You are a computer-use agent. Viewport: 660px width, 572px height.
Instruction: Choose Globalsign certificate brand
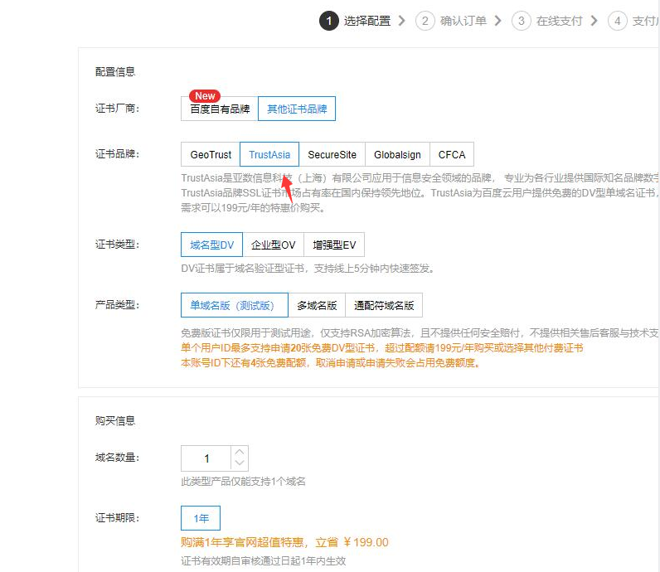tap(397, 154)
